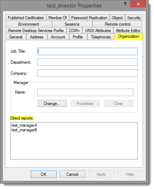Select the Profile tab
Viewport: 154px width, 189px height.
pyautogui.click(x=78, y=37)
